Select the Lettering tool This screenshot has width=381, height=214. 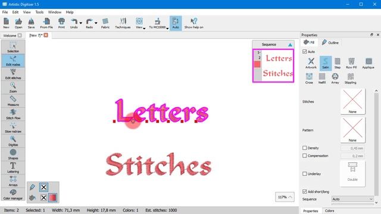pyautogui.click(x=13, y=167)
